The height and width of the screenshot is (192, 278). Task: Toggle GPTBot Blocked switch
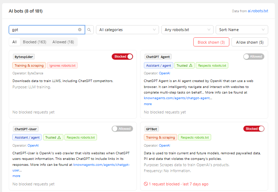pyautogui.click(x=254, y=129)
